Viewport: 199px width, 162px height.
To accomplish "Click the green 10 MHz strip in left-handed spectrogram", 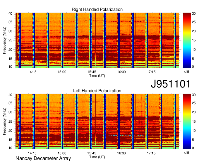I will (x=97, y=148).
